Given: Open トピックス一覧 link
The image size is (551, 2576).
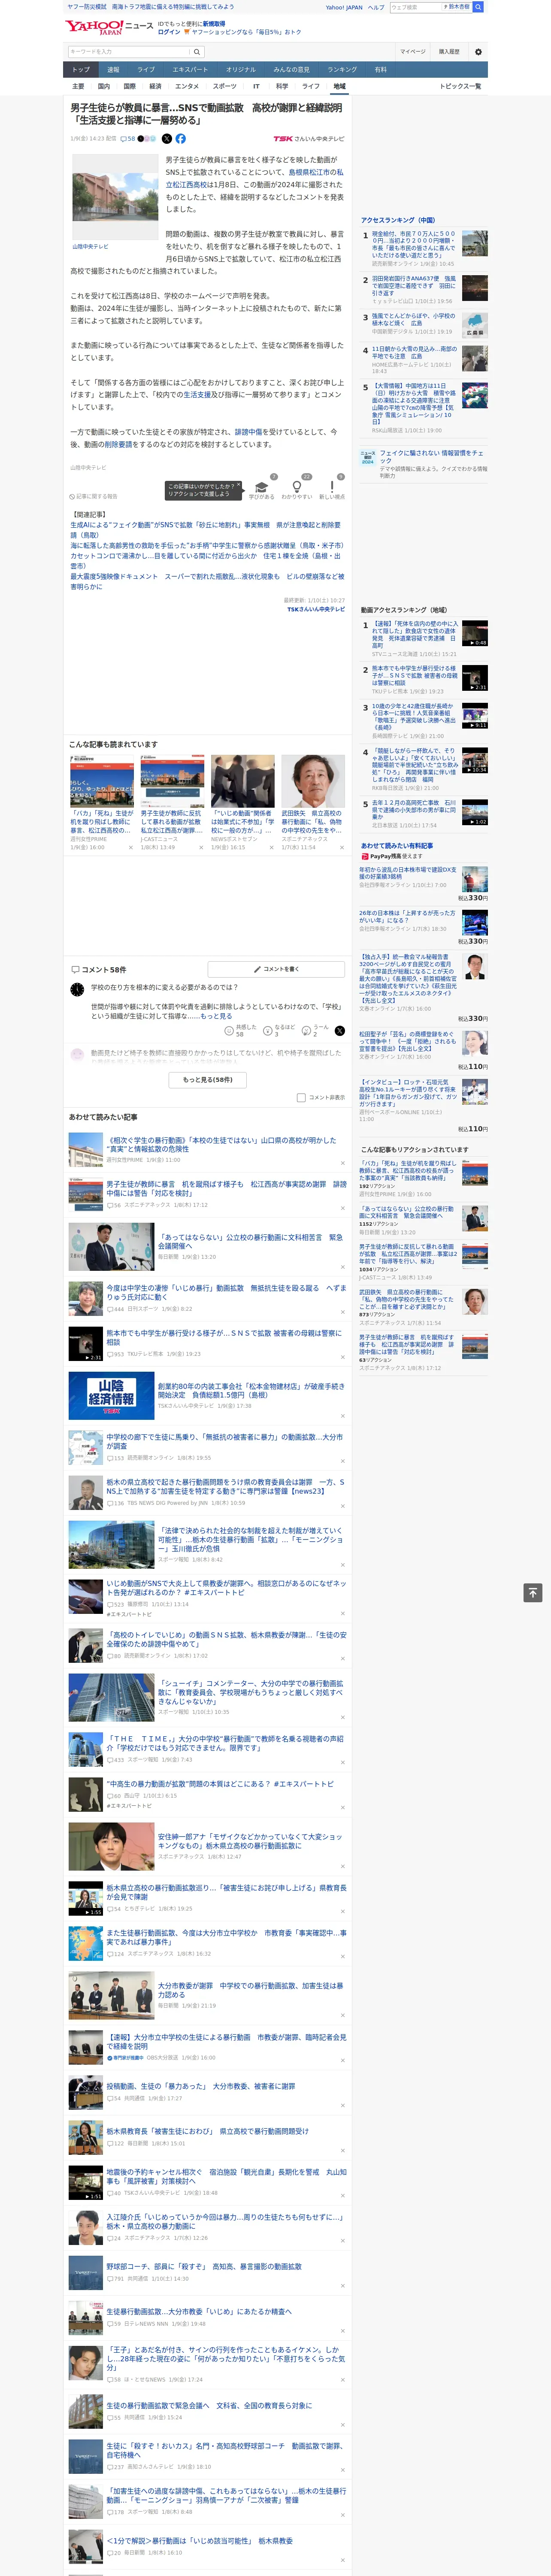Looking at the screenshot, I should [460, 86].
